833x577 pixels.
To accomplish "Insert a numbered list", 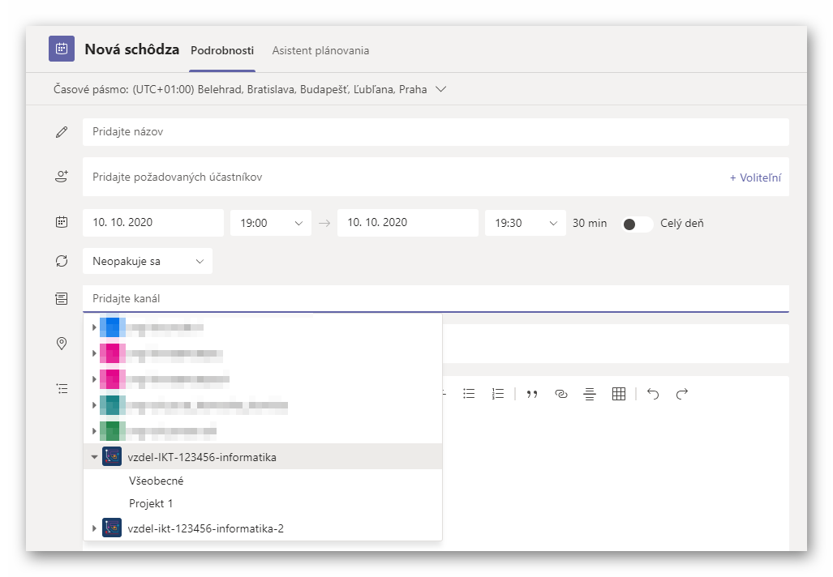I will (498, 394).
